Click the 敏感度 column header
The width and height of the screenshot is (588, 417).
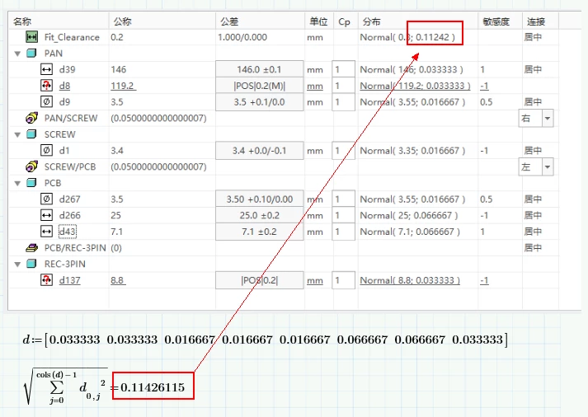point(496,21)
